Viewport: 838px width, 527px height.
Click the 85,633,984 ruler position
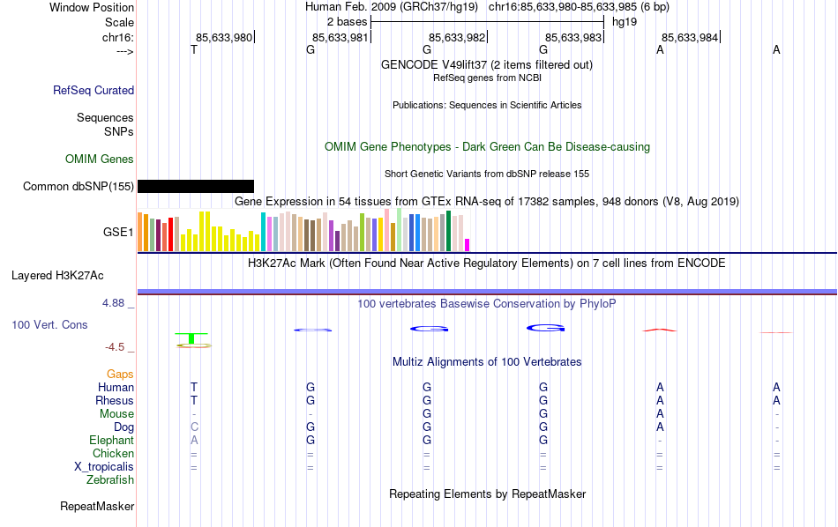click(691, 37)
